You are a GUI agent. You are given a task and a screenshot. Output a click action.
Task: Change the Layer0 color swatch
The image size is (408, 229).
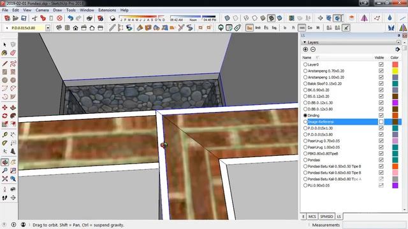(x=395, y=64)
